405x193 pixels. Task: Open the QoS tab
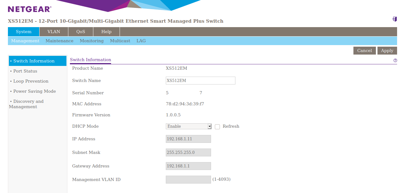[x=81, y=32]
